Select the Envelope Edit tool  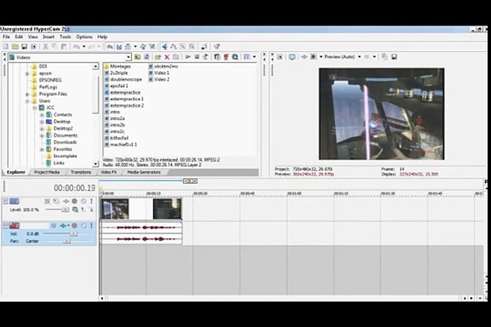tap(174, 47)
